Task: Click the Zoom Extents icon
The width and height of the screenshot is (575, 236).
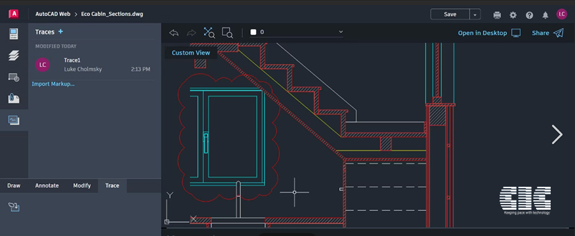Action: [x=209, y=33]
